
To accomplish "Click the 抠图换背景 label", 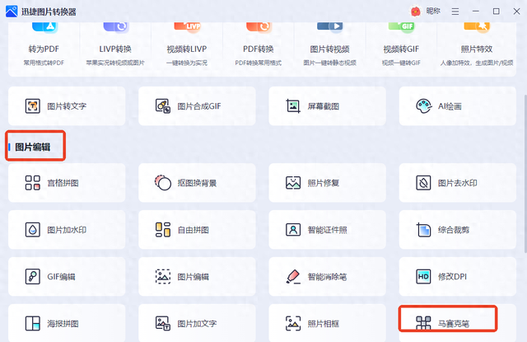I will 197,183.
